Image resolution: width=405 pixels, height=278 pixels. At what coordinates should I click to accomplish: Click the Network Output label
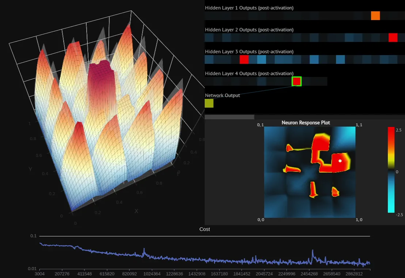[x=222, y=96]
